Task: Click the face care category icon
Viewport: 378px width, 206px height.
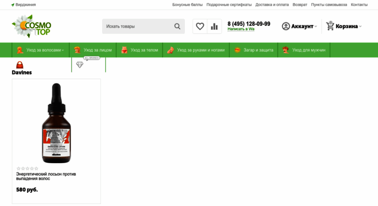Action: pyautogui.click(x=77, y=50)
